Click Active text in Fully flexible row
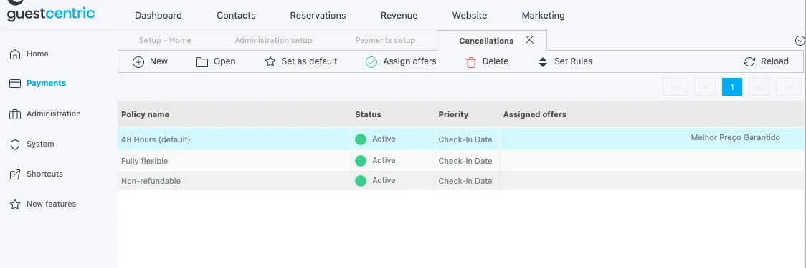 click(x=384, y=160)
